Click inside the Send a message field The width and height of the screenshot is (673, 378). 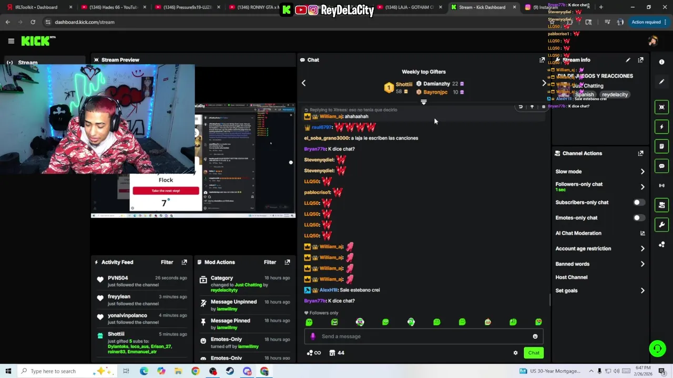tap(423, 337)
